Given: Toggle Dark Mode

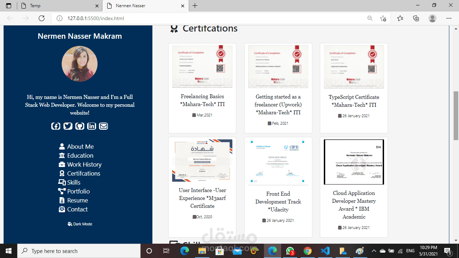Looking at the screenshot, I should pos(80,224).
